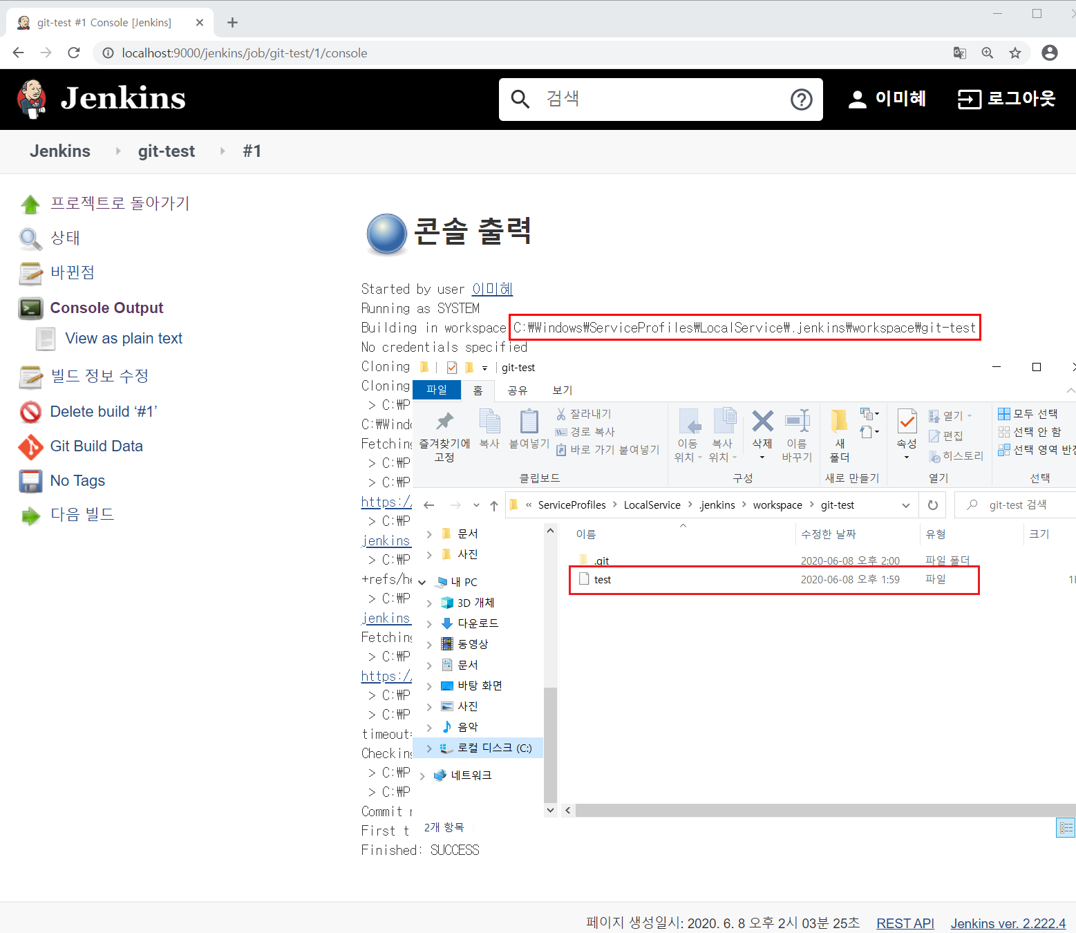The image size is (1076, 933).
Task: Switch to the 홈 ribbon tab
Action: 478,390
